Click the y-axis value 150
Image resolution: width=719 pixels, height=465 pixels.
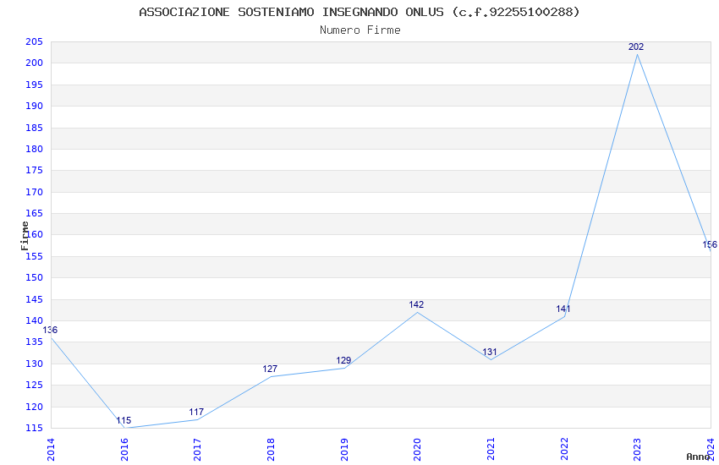(34, 277)
